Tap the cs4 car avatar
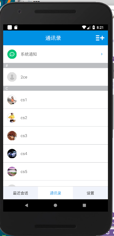The image size is (114, 236). coord(12,154)
